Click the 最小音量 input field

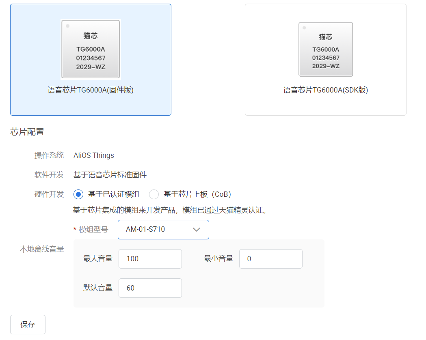[270, 259]
